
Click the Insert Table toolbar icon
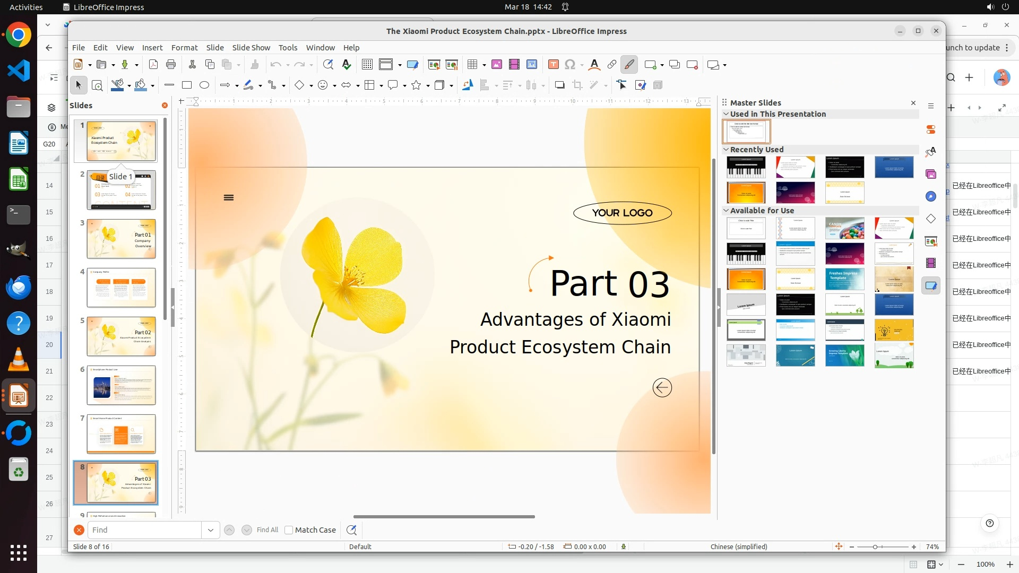[472, 65]
